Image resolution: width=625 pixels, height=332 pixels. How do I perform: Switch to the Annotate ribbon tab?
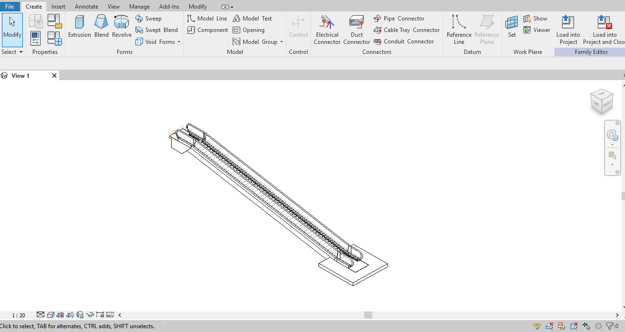pos(86,7)
